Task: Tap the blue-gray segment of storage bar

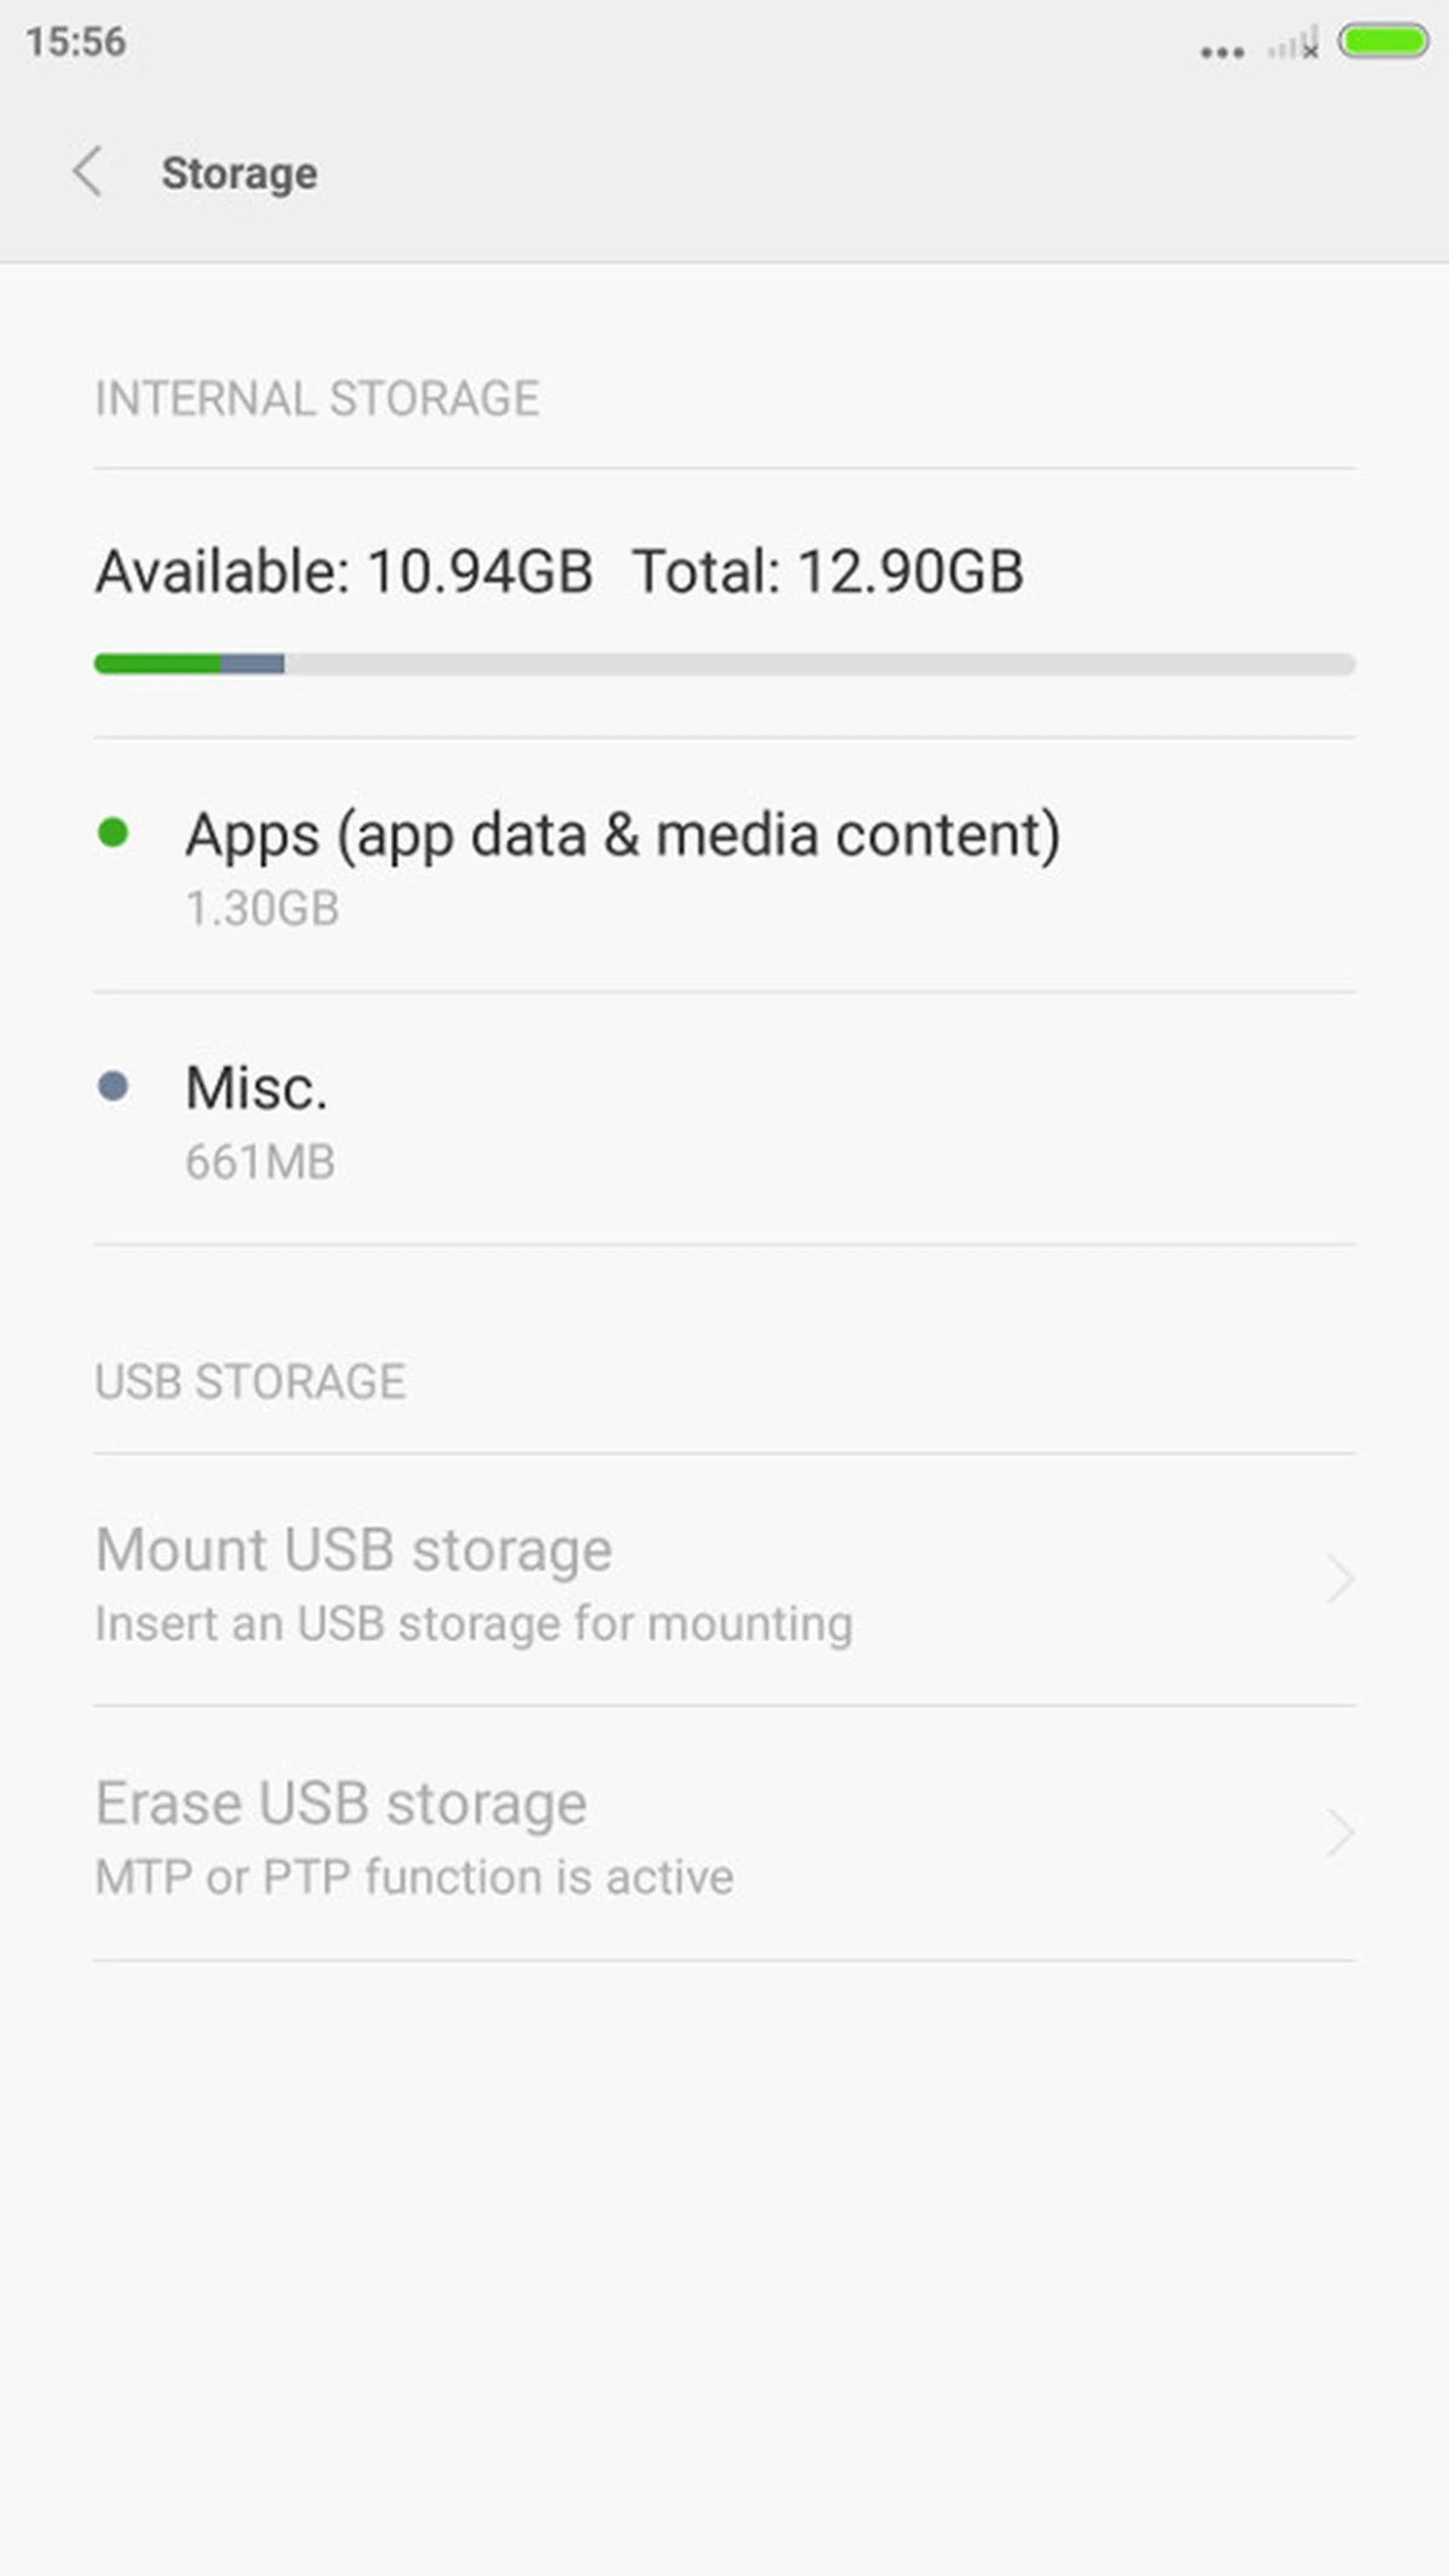Action: [252, 664]
